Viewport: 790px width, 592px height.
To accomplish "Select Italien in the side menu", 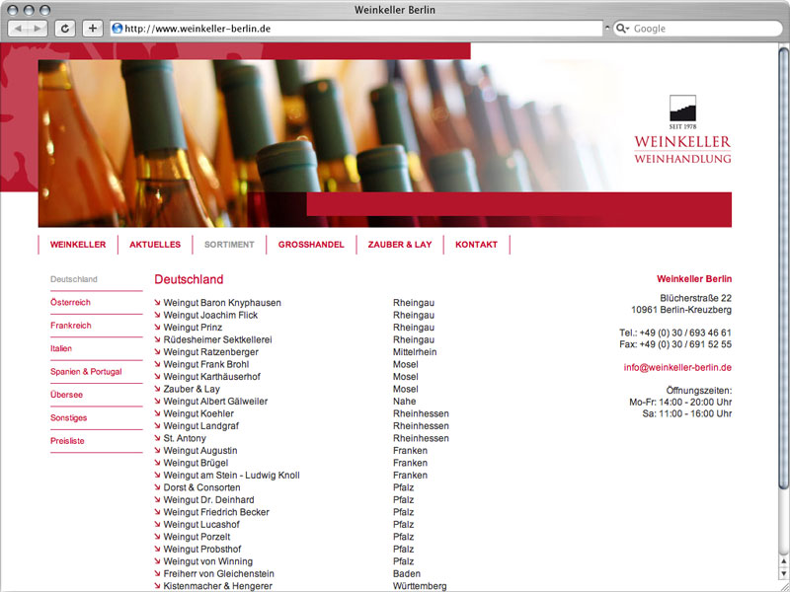I will pos(61,348).
